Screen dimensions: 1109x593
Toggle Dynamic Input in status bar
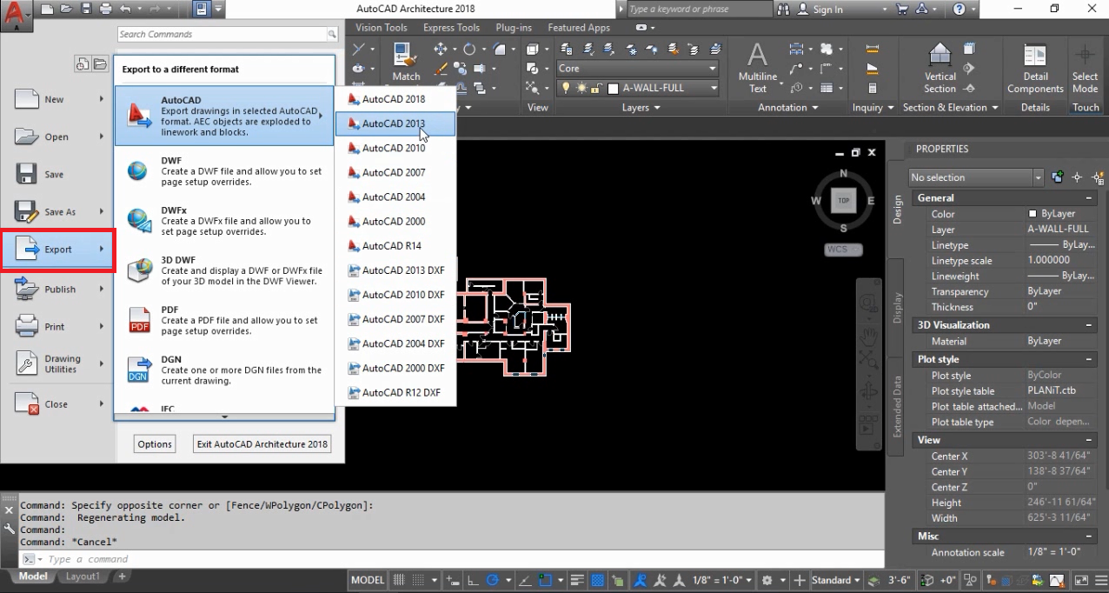pyautogui.click(x=451, y=580)
